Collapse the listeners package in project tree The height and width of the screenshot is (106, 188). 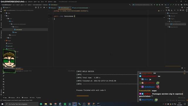point(12,27)
